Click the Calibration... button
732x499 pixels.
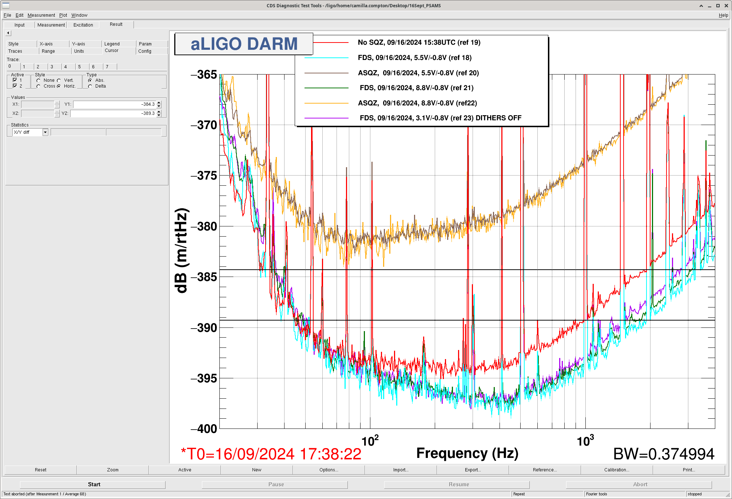(x=617, y=470)
